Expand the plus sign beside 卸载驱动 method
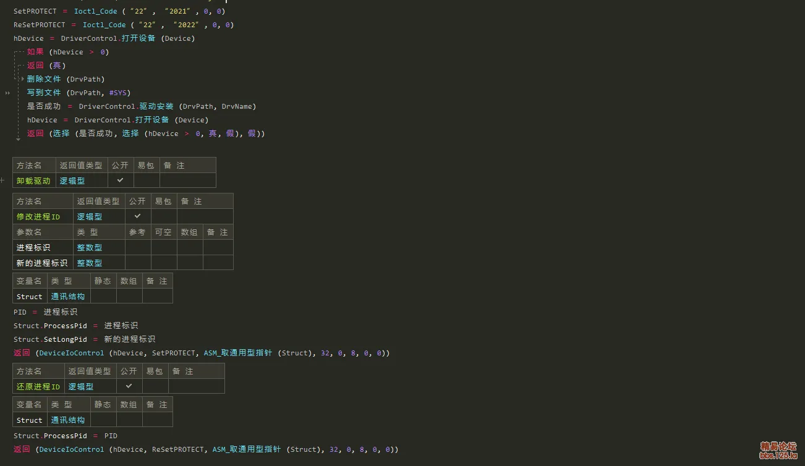This screenshot has width=805, height=466. [x=2, y=181]
